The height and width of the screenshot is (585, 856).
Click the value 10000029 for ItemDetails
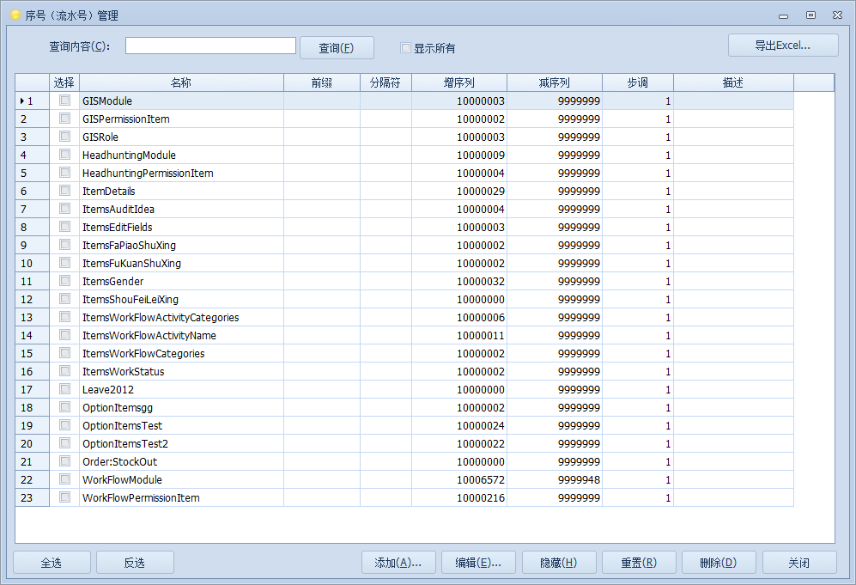point(481,192)
